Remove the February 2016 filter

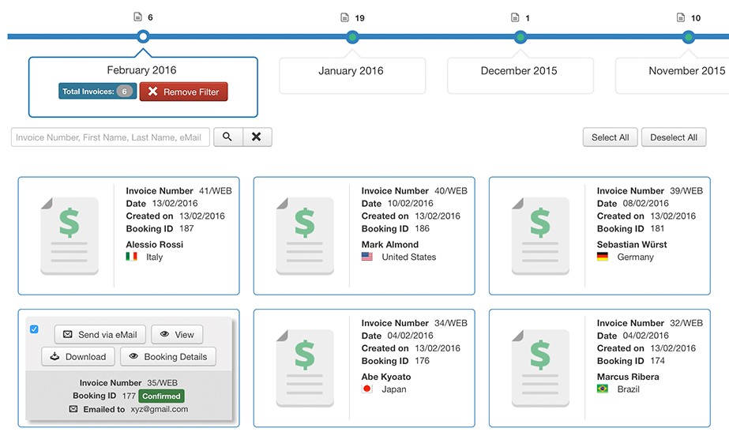click(x=183, y=92)
